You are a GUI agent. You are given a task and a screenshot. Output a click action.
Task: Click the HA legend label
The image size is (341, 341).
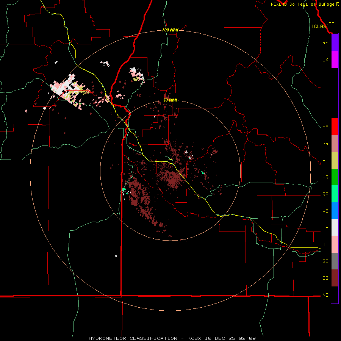[325, 127]
